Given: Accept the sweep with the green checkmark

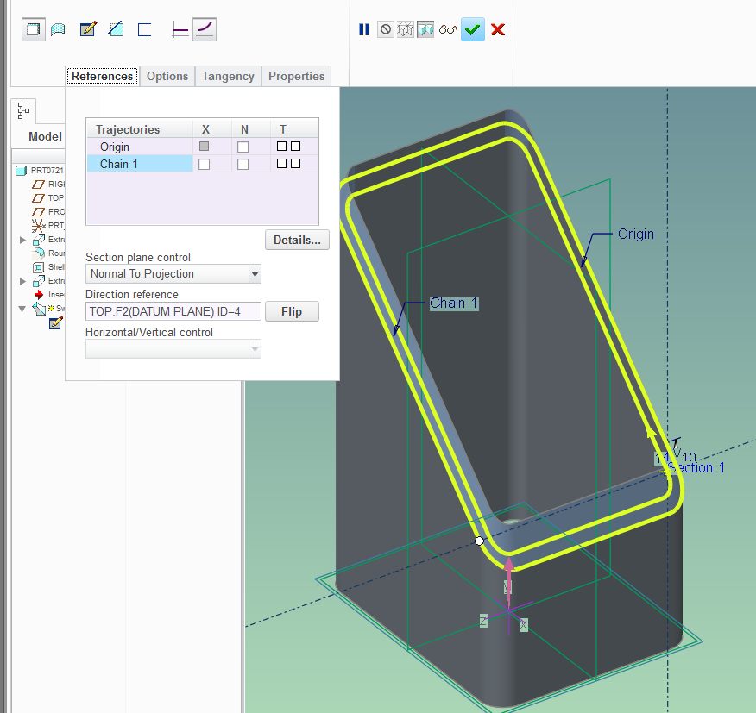Looking at the screenshot, I should pyautogui.click(x=473, y=29).
